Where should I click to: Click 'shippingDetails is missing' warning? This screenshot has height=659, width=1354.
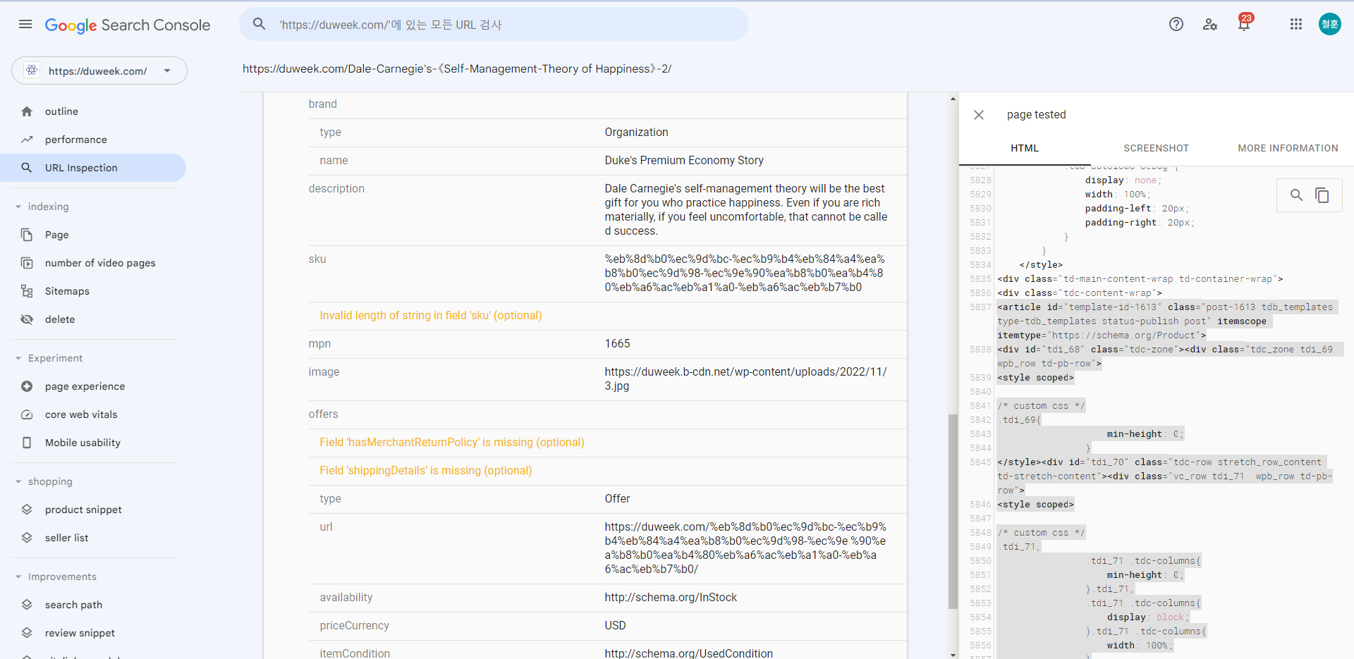[426, 471]
